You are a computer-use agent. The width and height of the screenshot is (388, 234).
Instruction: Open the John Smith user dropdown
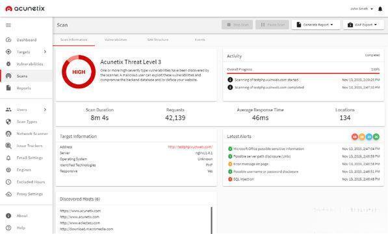point(361,8)
